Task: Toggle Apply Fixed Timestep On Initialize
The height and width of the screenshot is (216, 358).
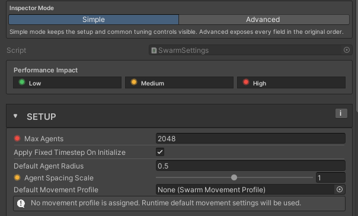Action: 160,152
